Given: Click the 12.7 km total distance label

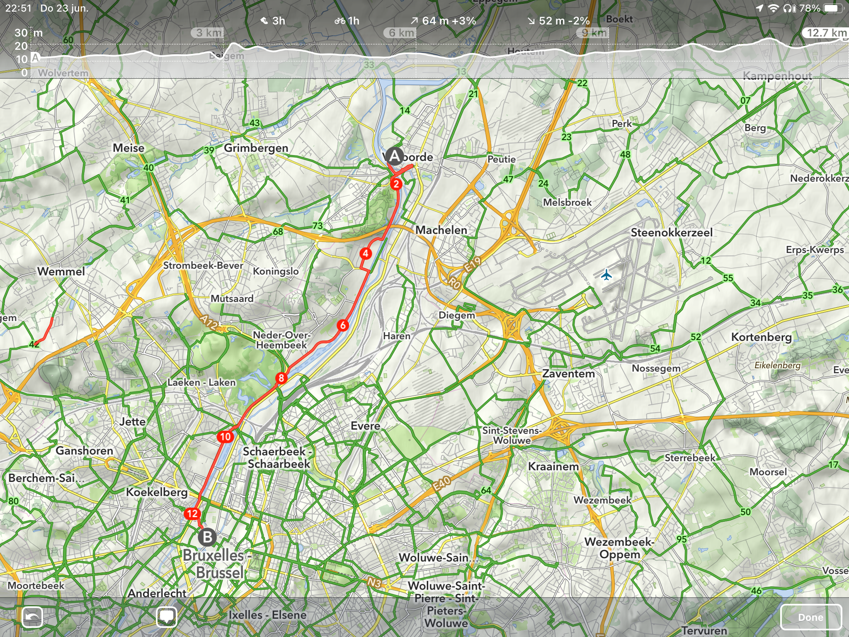Looking at the screenshot, I should (x=826, y=33).
